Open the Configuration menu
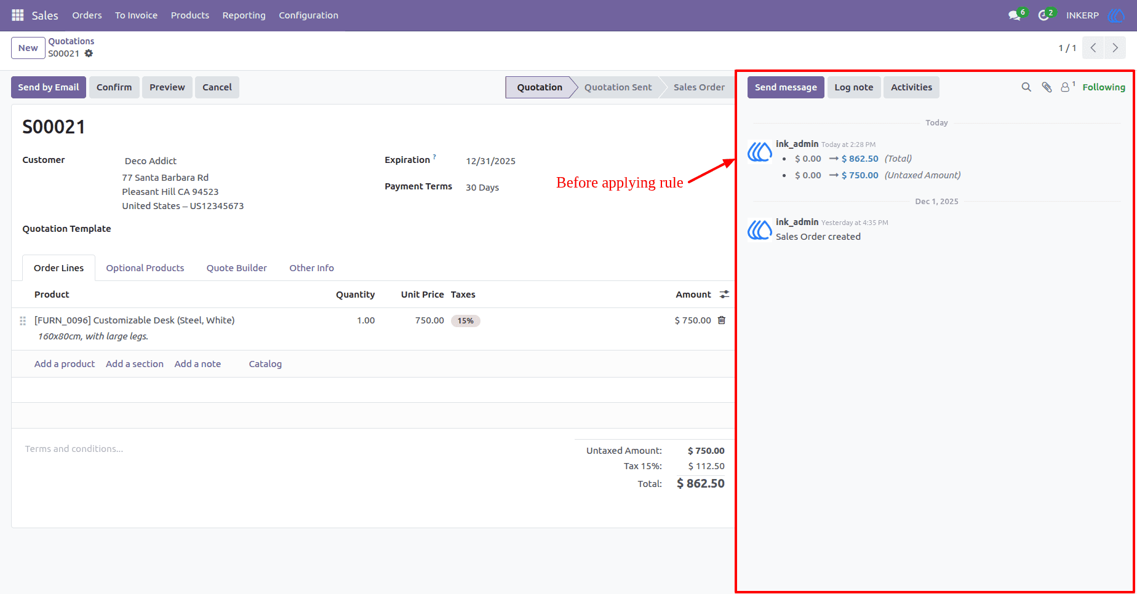The height and width of the screenshot is (594, 1137). 308,15
